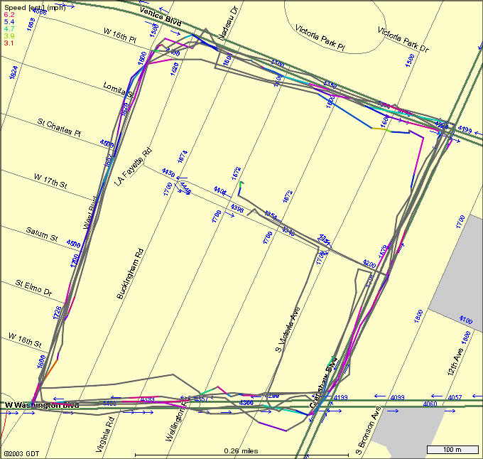Click address number 4060 on Washington Blvd
This screenshot has height=459, width=483.
pos(430,404)
